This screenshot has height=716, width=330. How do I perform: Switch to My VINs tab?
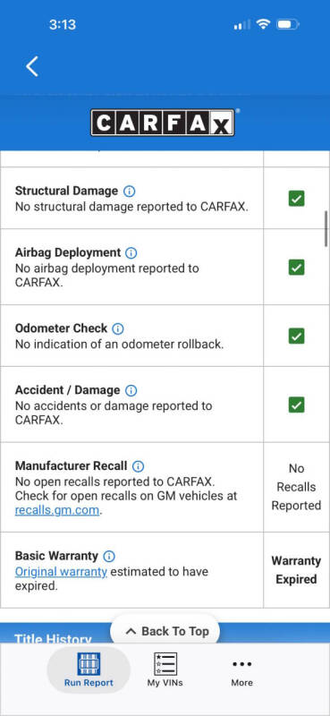point(165,669)
